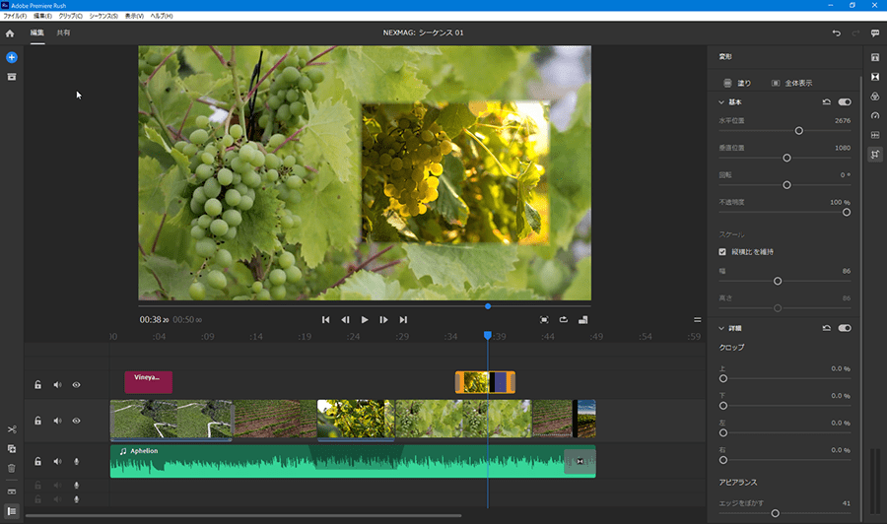Click the 塗り button
This screenshot has height=524, width=887.
click(737, 84)
